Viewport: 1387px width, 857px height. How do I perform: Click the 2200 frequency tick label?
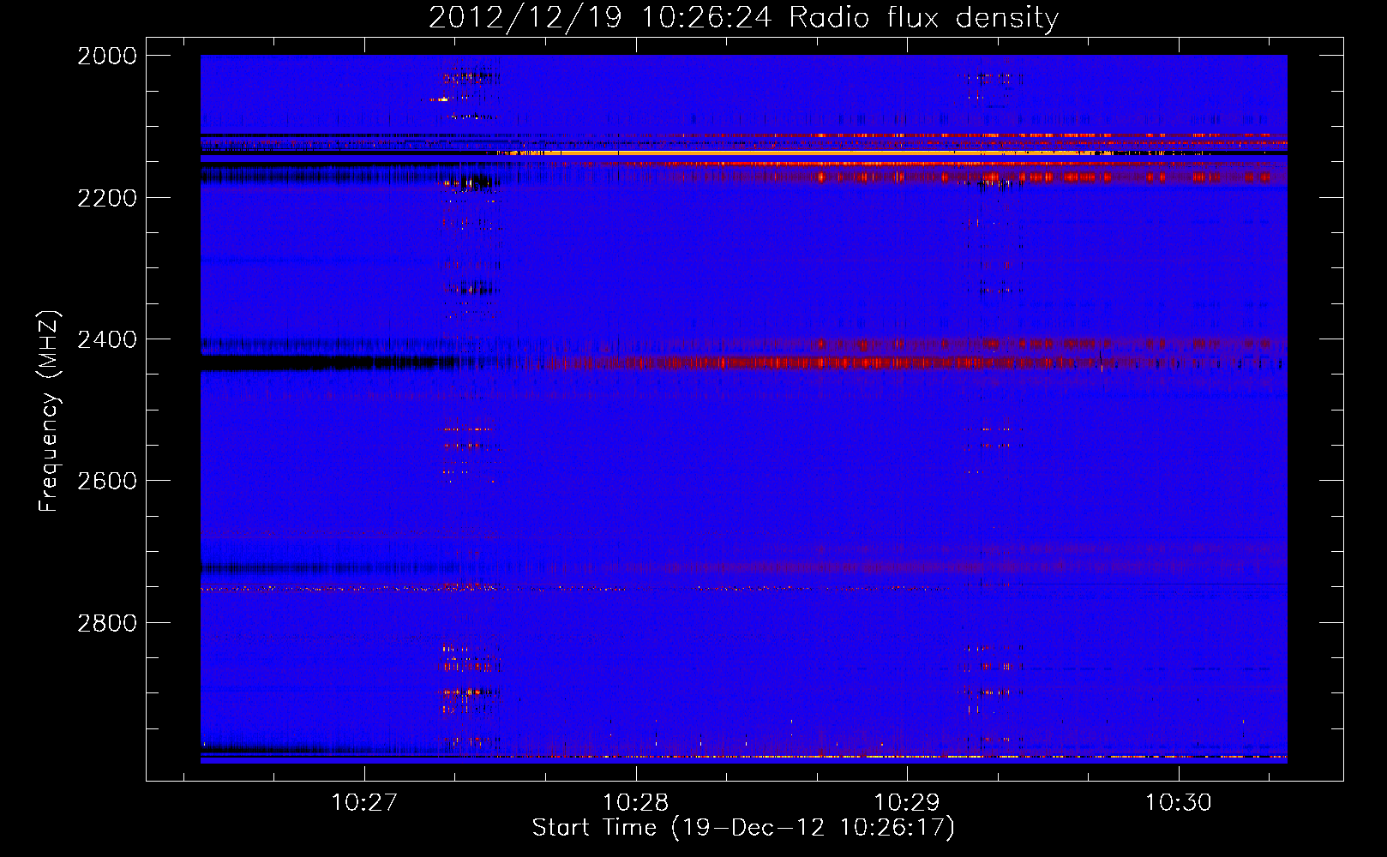[107, 198]
